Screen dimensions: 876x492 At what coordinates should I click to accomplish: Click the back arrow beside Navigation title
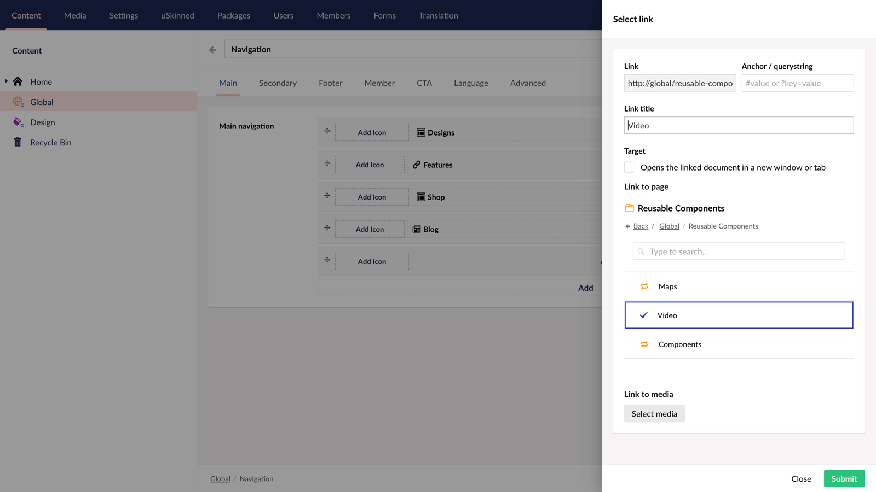212,49
